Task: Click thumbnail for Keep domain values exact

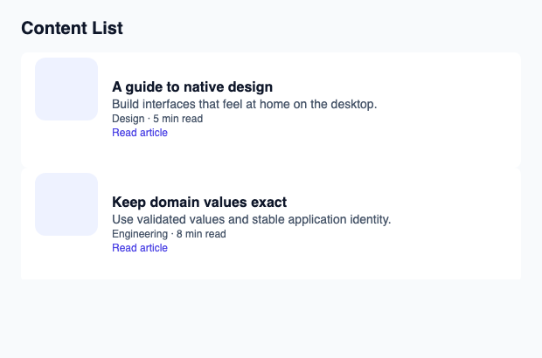Action: pos(66,204)
